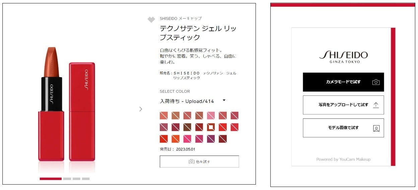Select the dark brown swatch in second row

click(x=187, y=127)
